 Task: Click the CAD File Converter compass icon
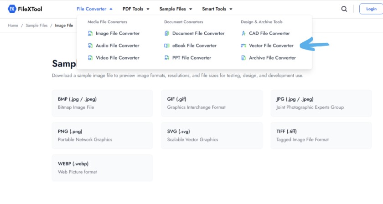point(243,33)
